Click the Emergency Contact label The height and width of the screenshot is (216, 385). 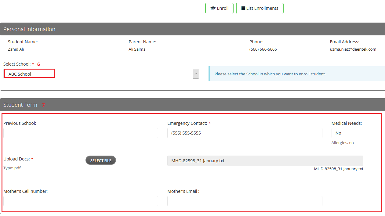(187, 123)
